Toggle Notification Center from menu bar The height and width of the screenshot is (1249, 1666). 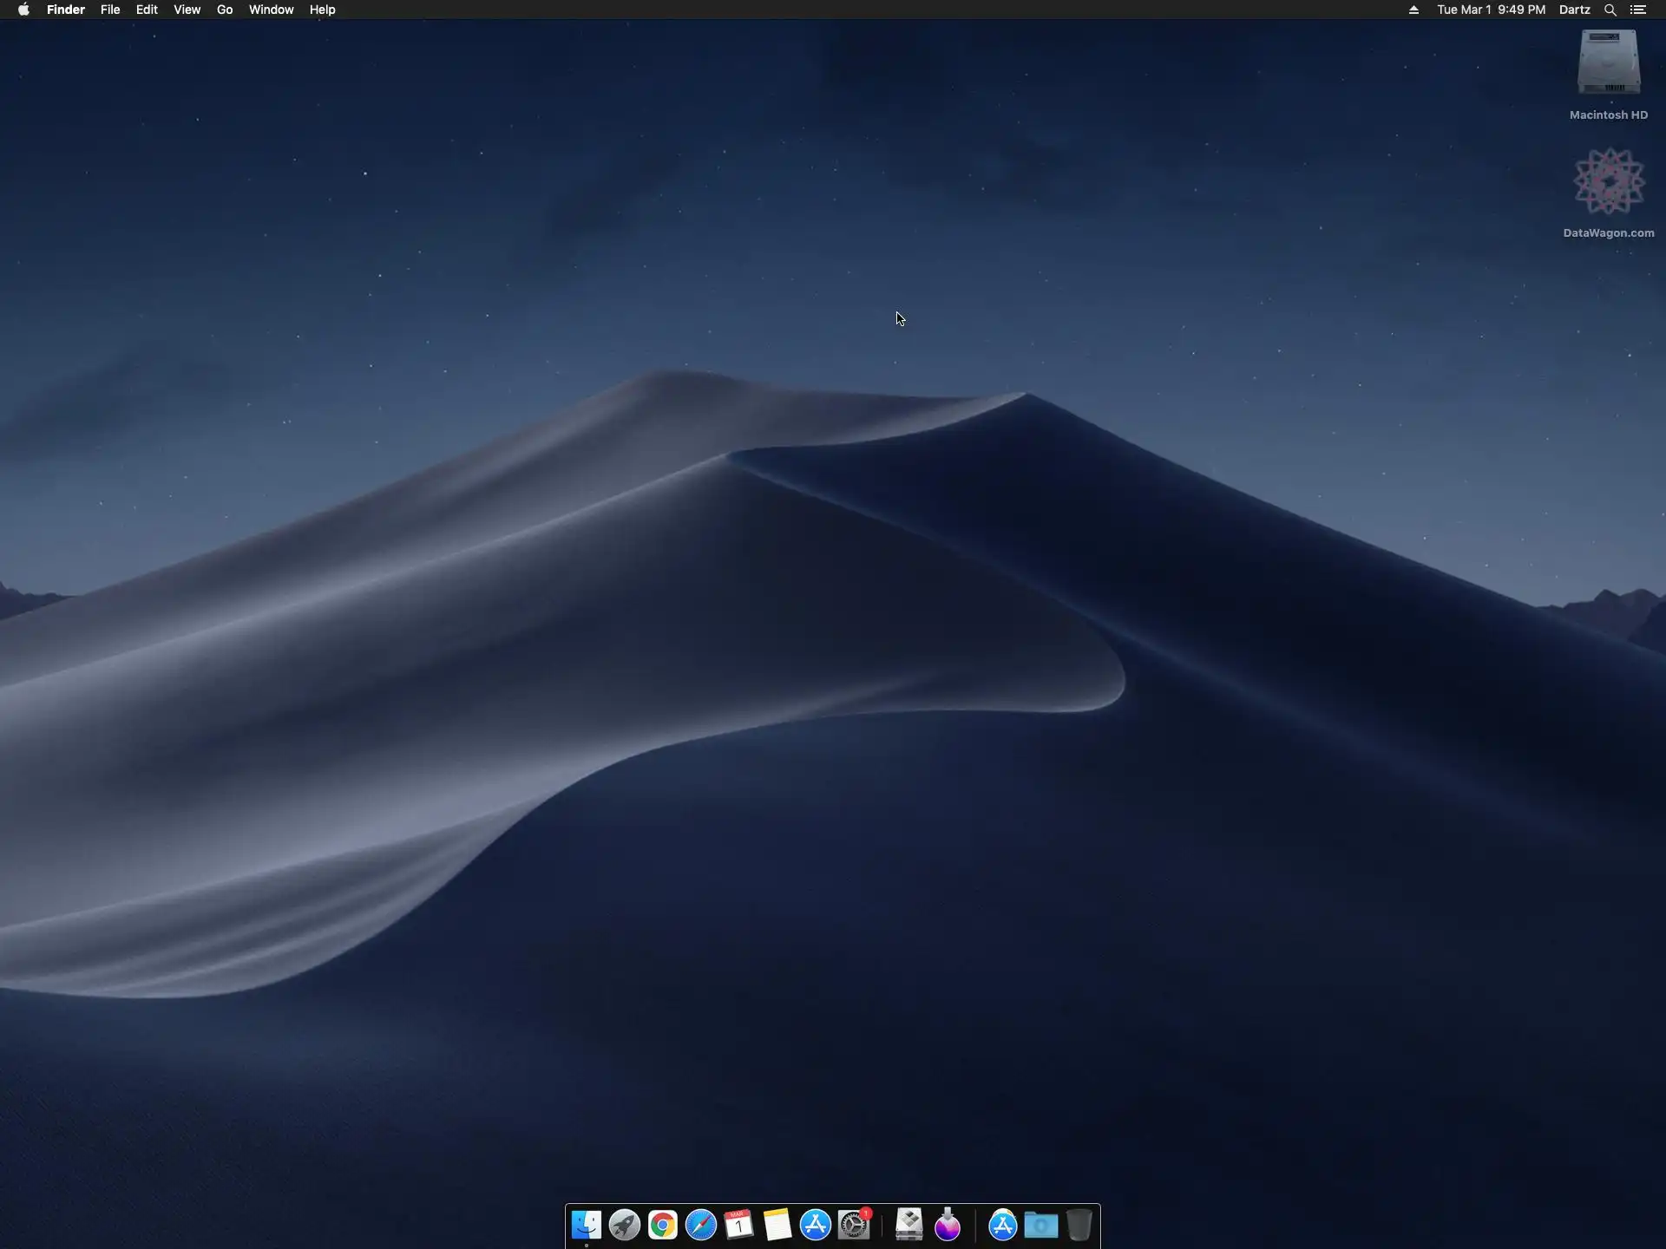tap(1638, 10)
